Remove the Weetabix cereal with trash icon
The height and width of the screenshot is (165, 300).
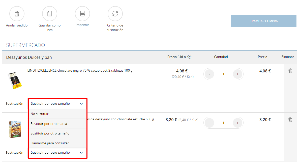click(290, 120)
